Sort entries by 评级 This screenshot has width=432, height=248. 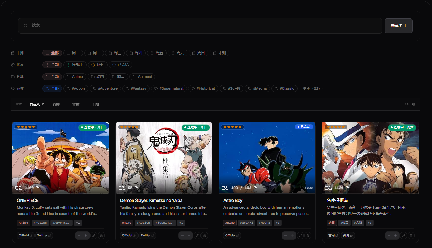[x=76, y=104]
